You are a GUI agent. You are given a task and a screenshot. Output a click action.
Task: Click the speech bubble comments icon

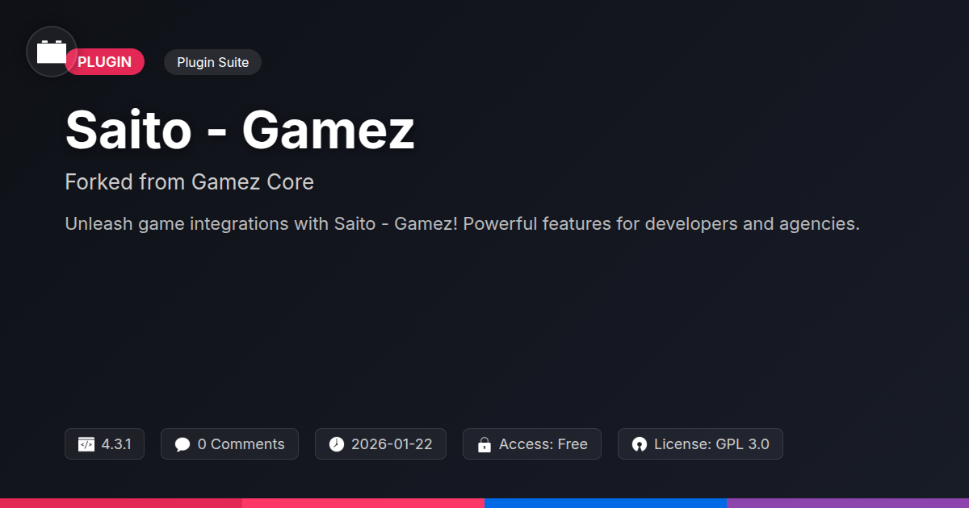182,444
